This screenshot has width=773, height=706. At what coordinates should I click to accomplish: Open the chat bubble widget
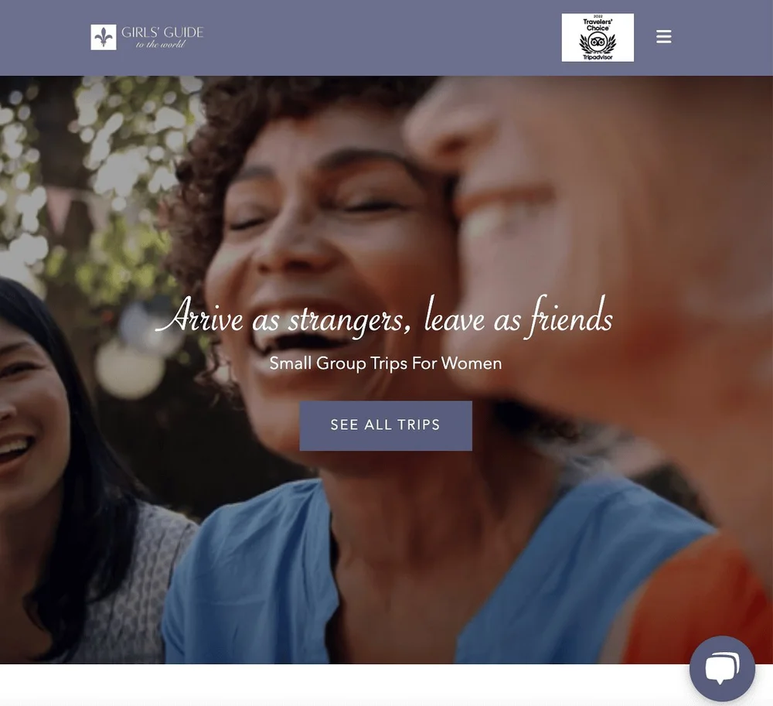(722, 669)
